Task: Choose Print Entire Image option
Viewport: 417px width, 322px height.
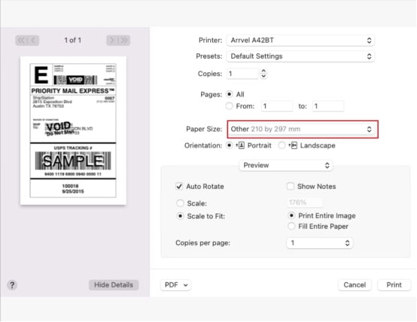Action: coord(291,215)
